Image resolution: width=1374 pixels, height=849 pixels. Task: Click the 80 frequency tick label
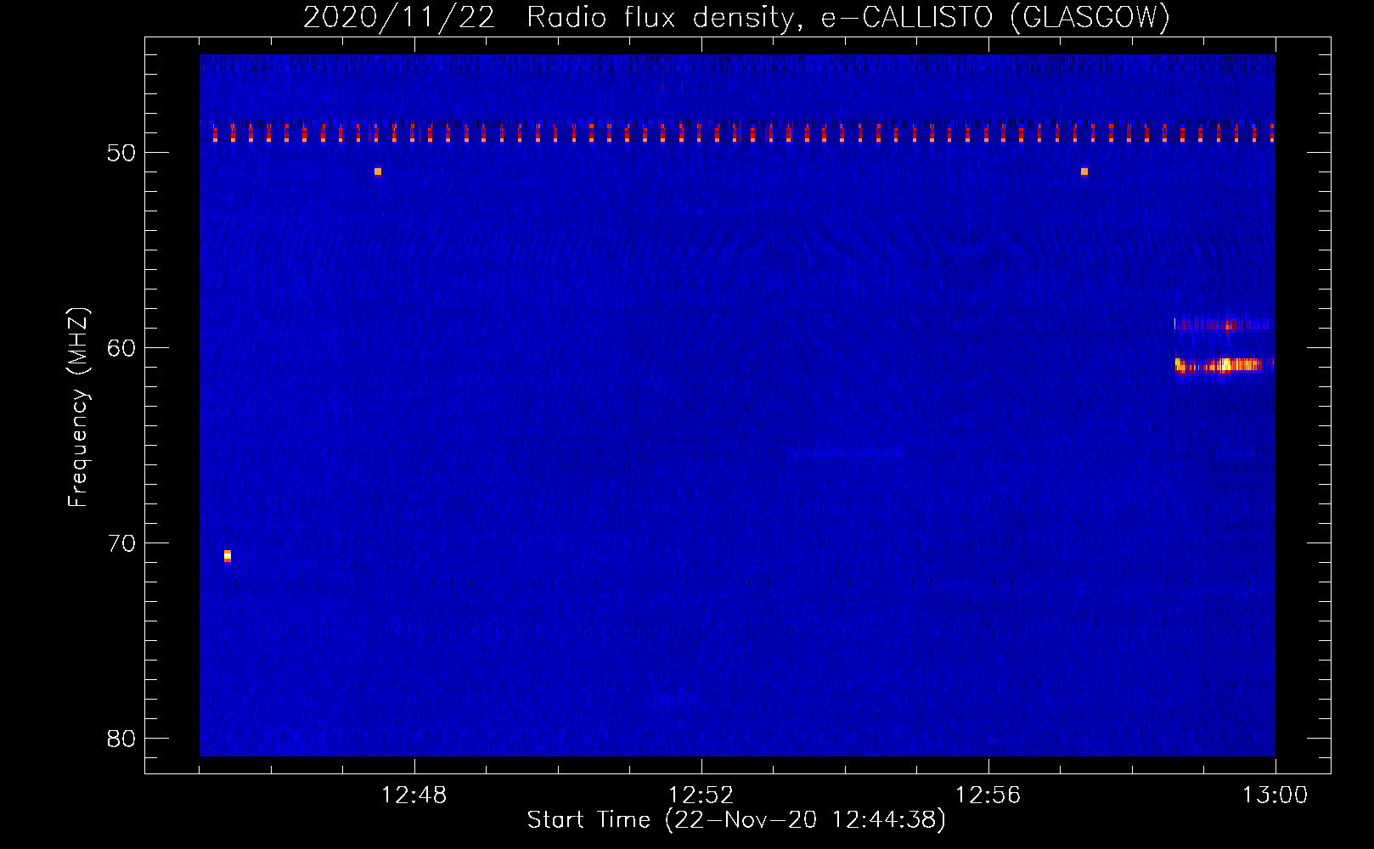click(122, 739)
